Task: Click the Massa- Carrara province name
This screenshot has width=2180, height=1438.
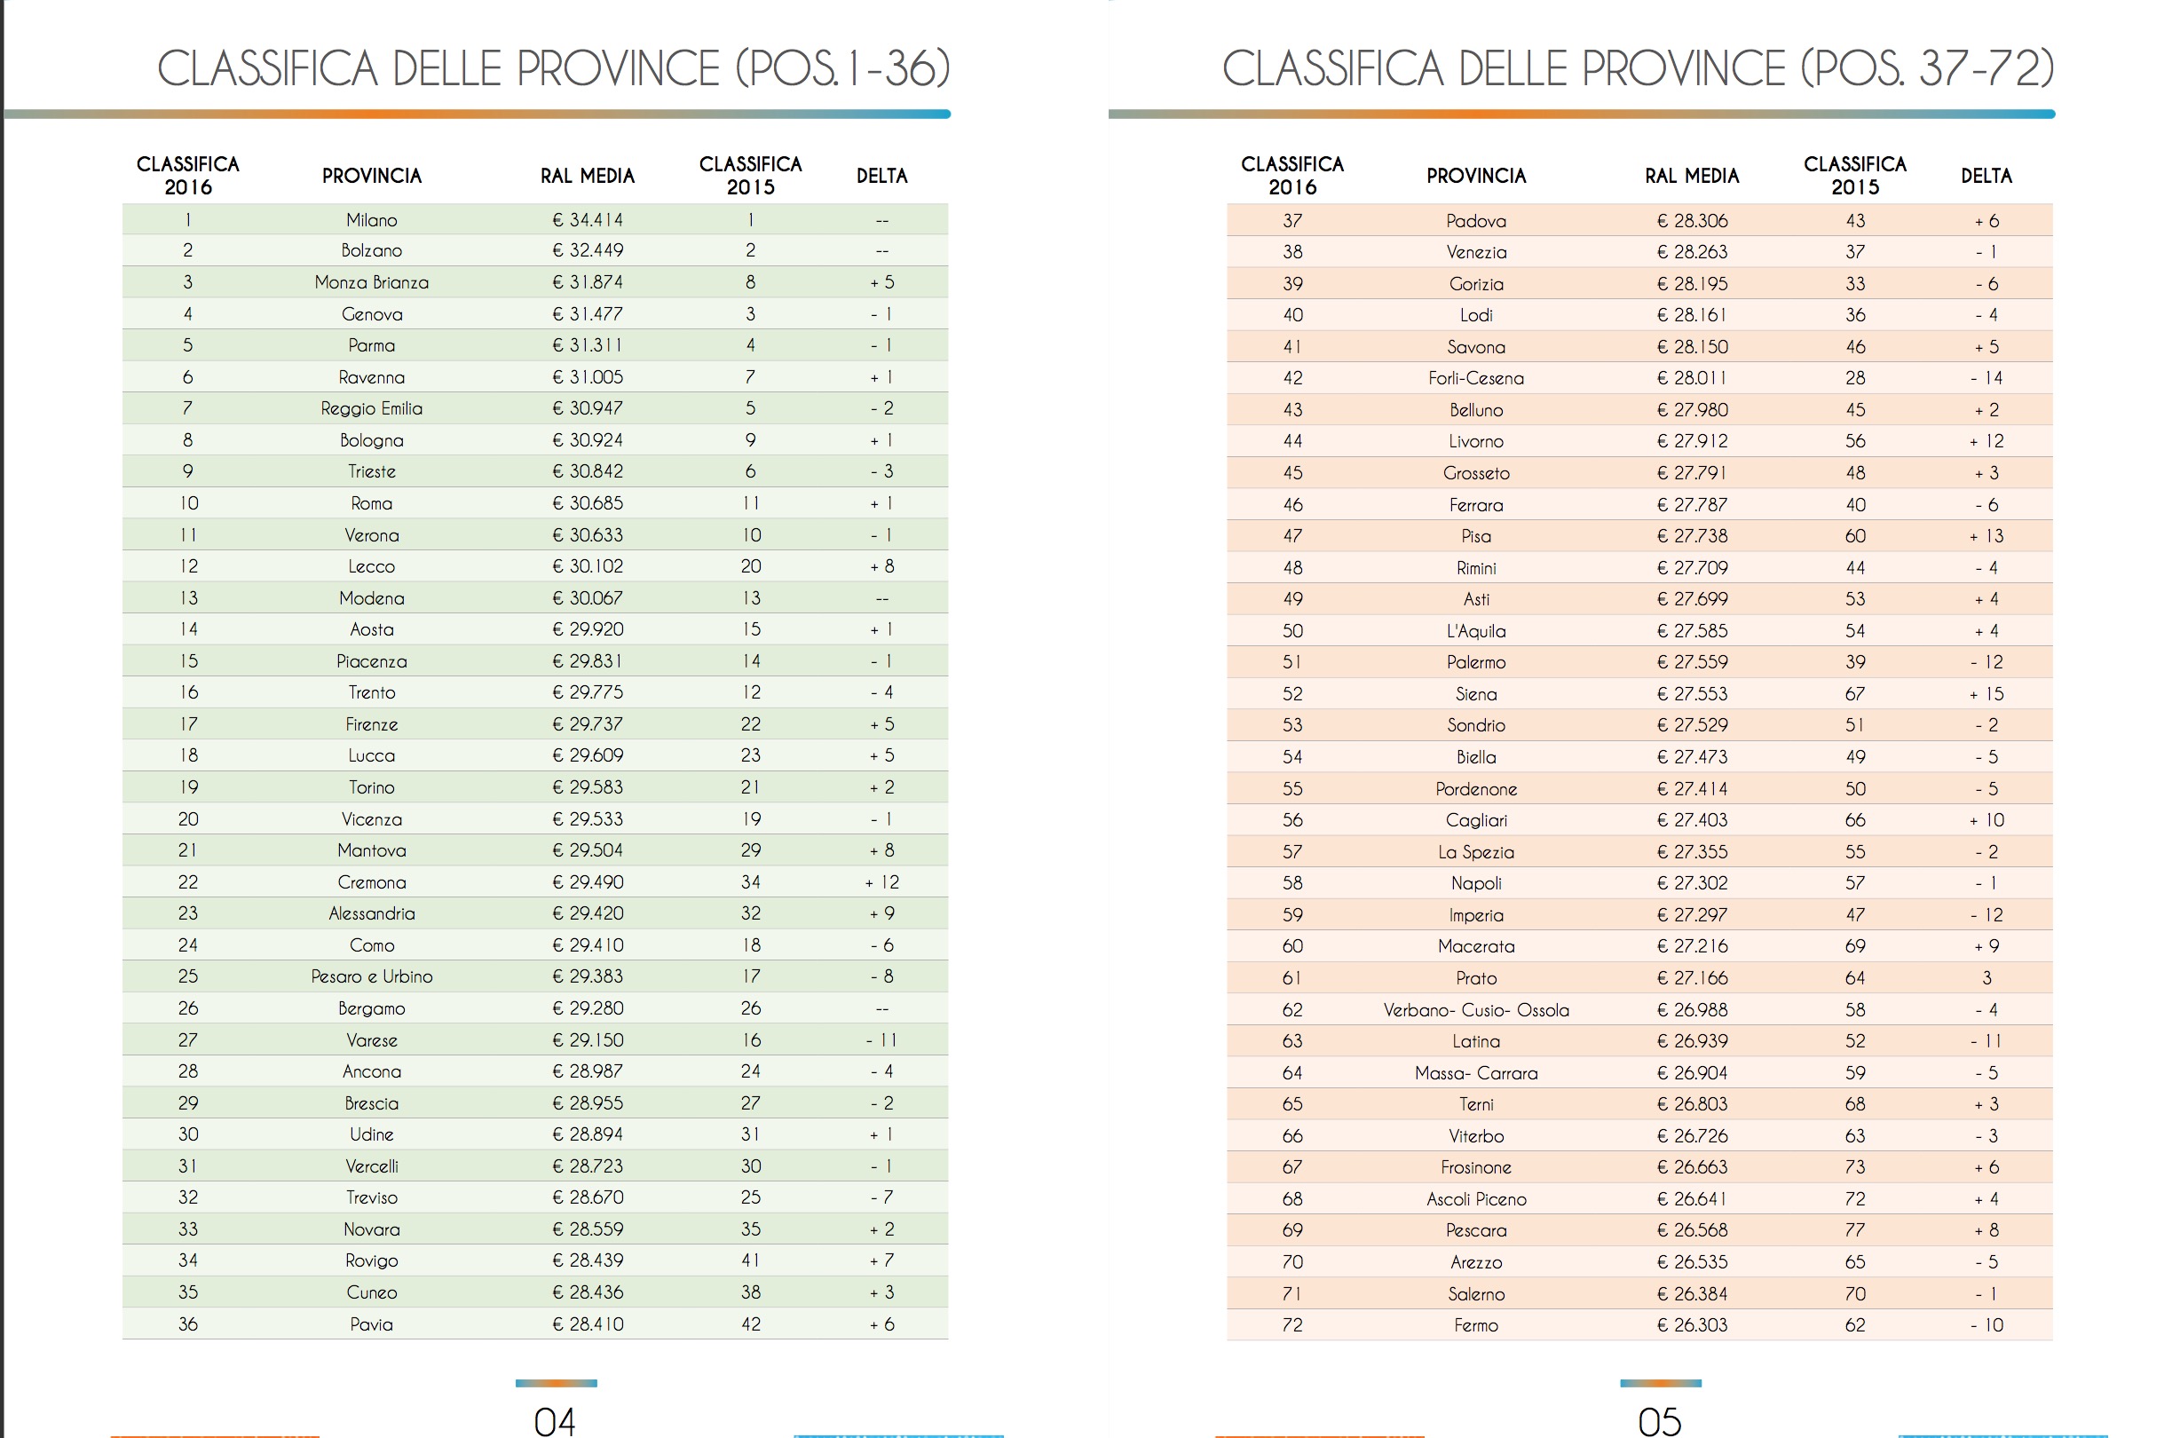Action: pos(1475,1073)
